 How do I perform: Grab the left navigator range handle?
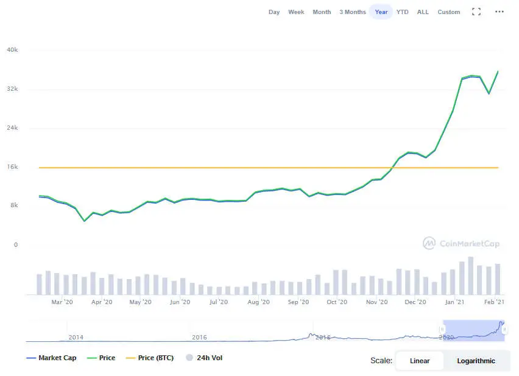click(x=442, y=330)
